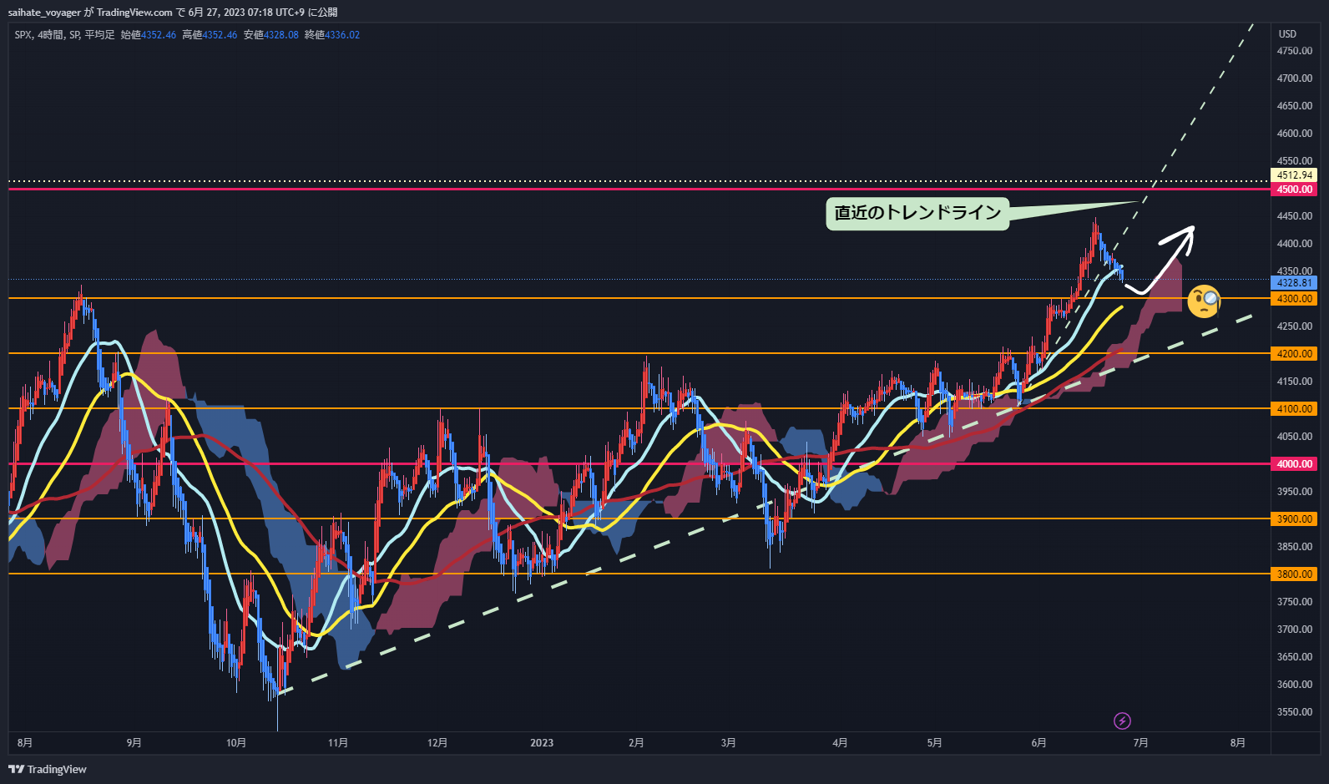This screenshot has width=1329, height=784.
Task: Select the SPX symbol legend text
Action: [23, 35]
